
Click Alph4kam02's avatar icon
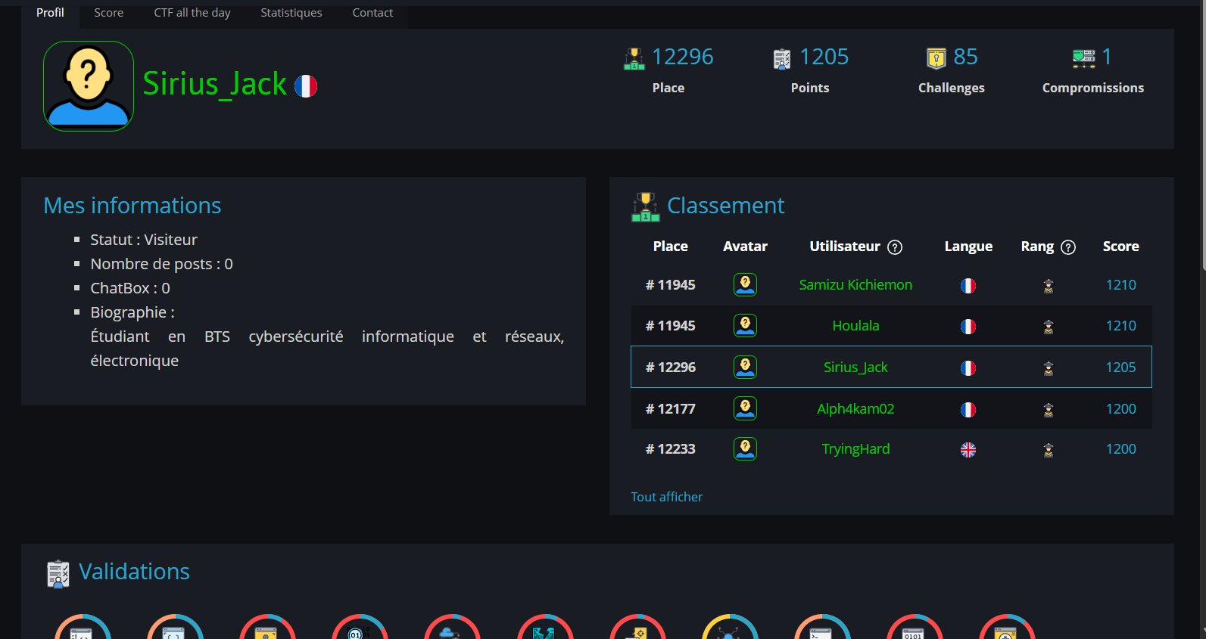tap(745, 408)
